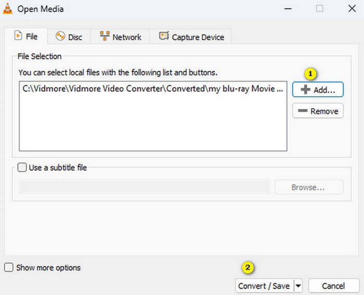Viewport: 364px width, 295px height.
Task: Click the Remove button with minus icon
Action: (318, 111)
